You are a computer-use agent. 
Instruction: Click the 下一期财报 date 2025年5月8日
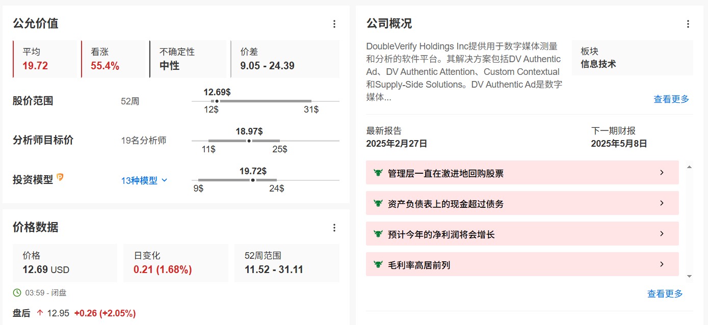point(619,144)
